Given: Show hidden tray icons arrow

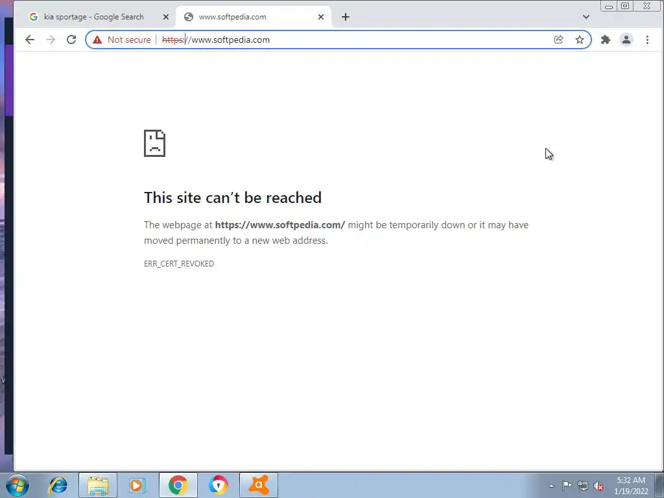Looking at the screenshot, I should point(551,486).
